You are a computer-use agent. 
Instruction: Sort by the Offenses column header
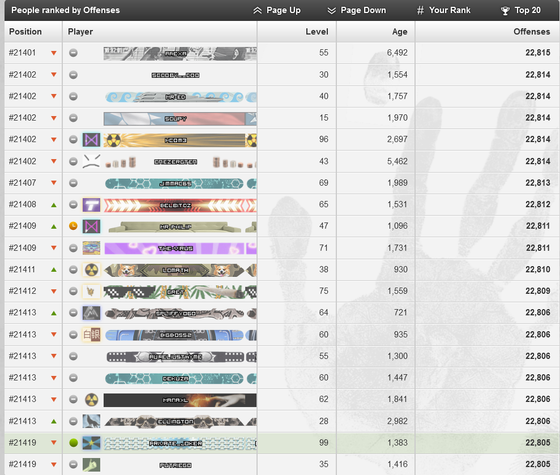[x=532, y=32]
